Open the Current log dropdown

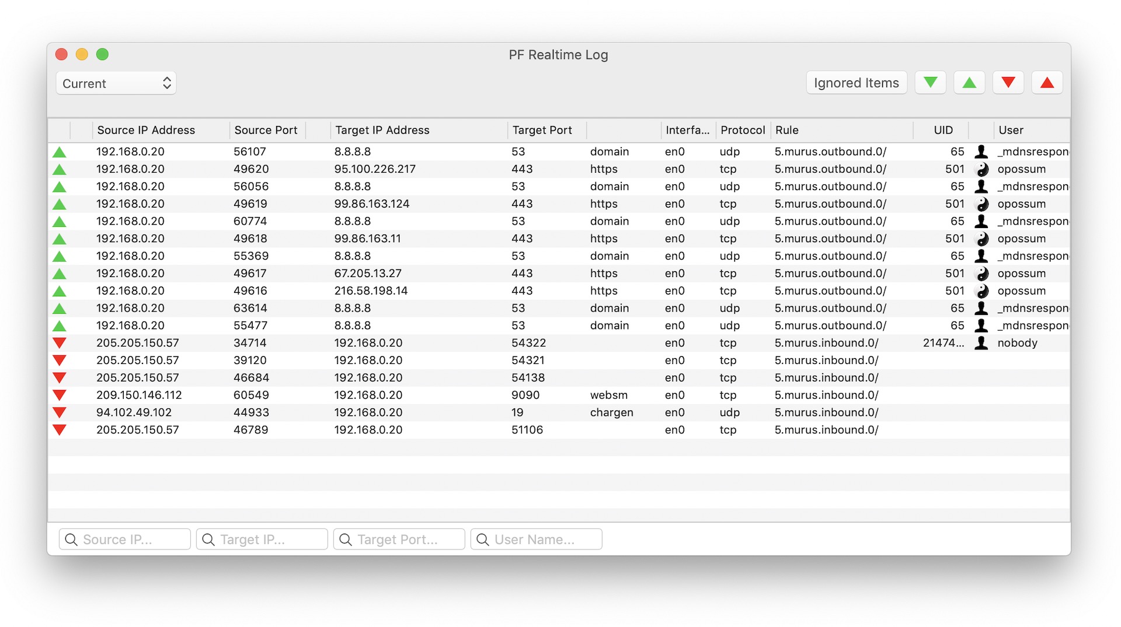(116, 83)
